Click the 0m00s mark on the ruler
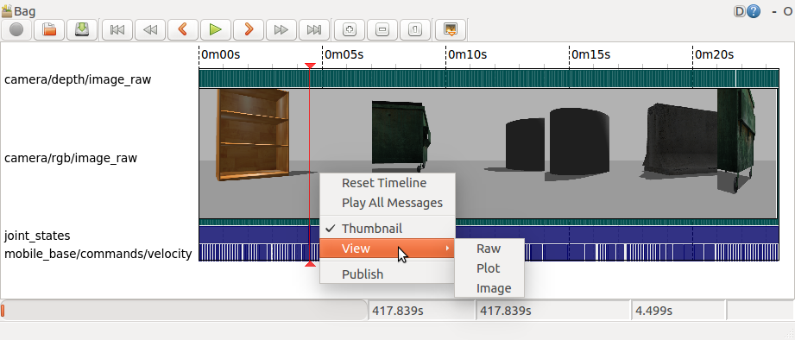 point(220,54)
